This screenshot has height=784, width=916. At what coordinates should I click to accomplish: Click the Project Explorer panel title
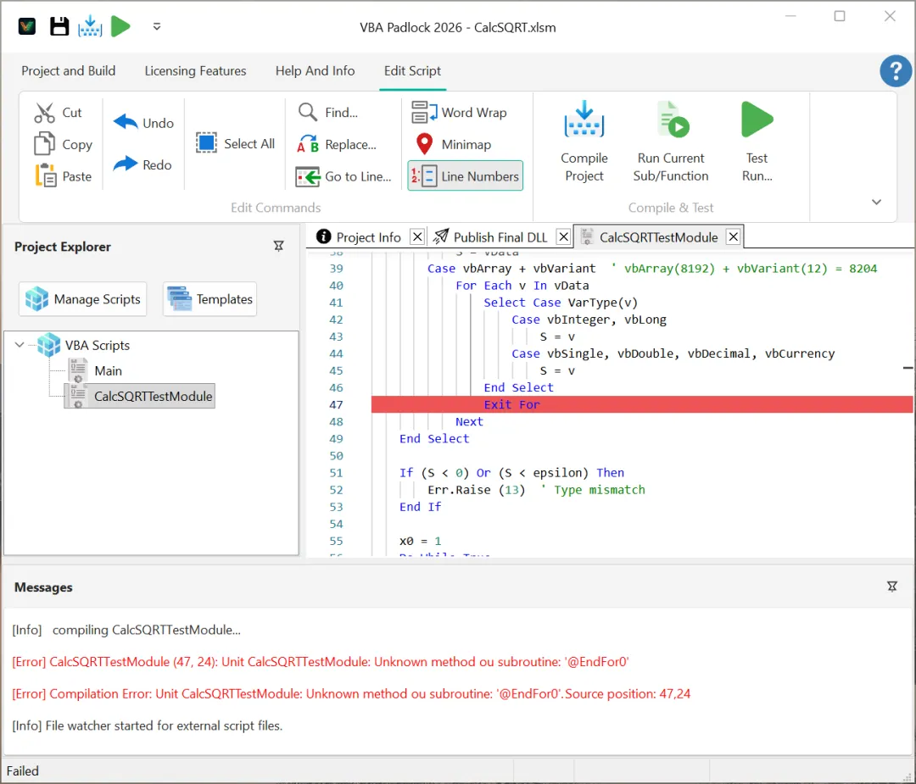pos(63,247)
